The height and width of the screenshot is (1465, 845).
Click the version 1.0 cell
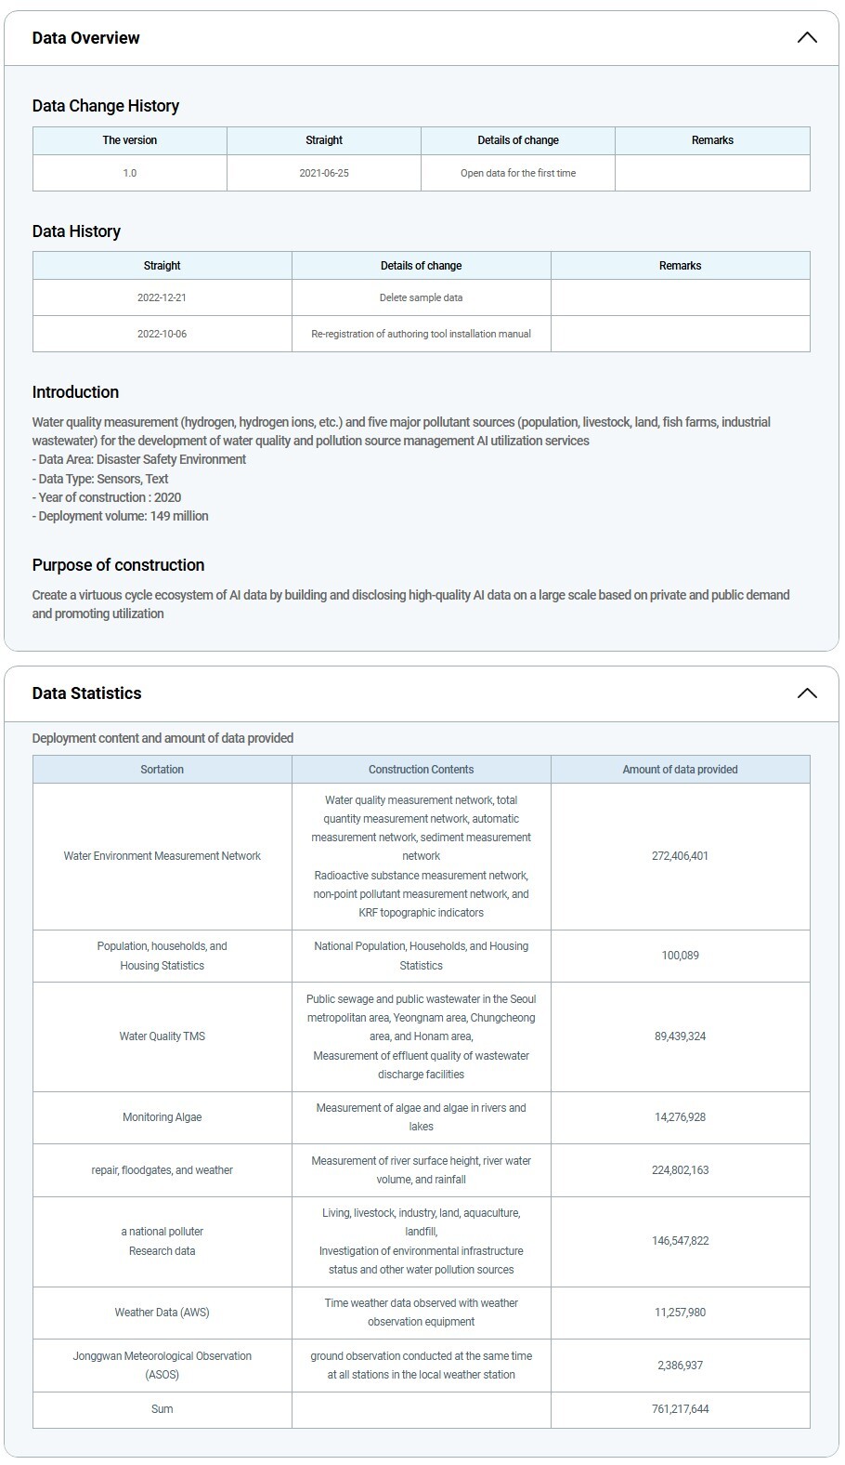tap(129, 173)
